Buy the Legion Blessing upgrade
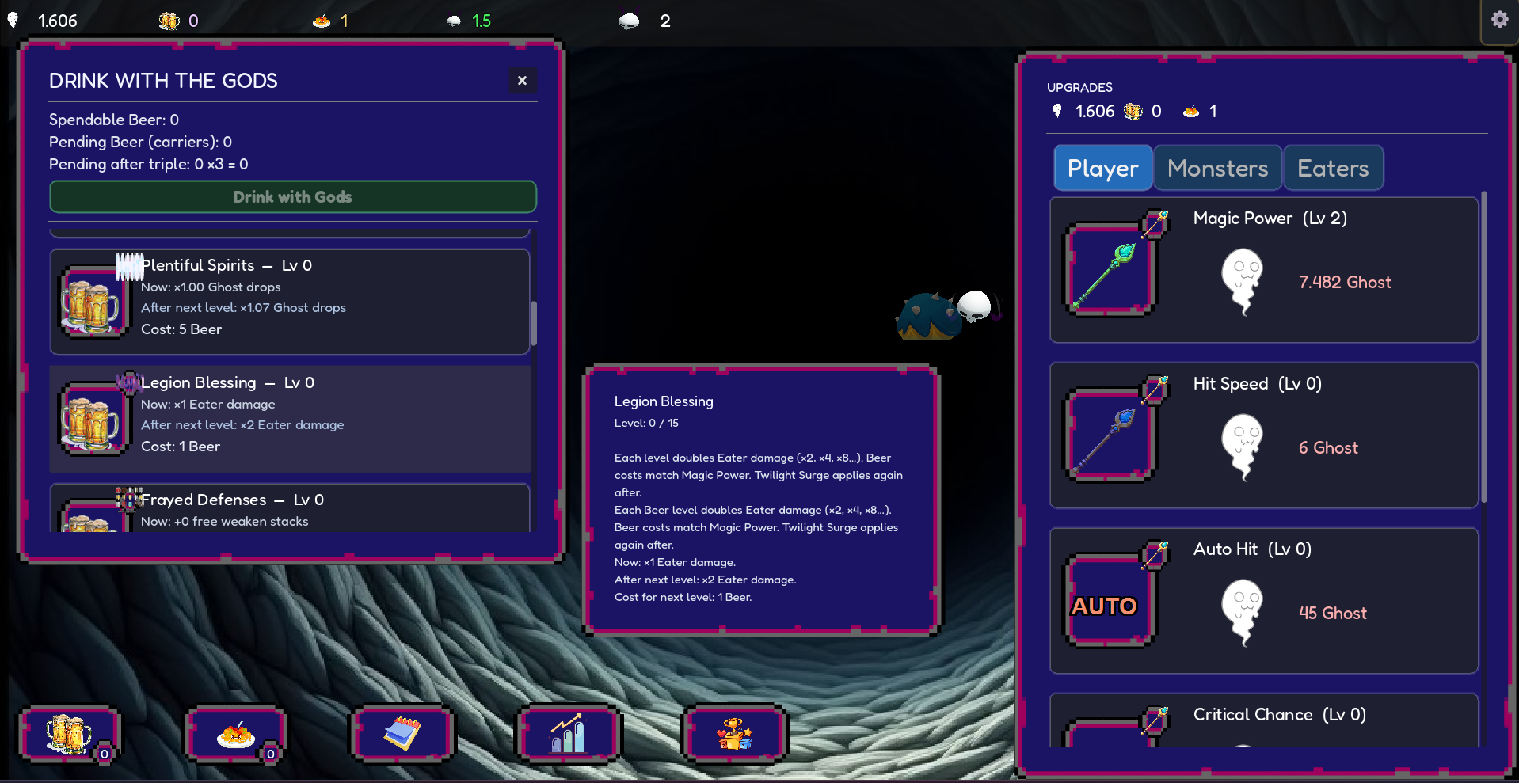This screenshot has height=783, width=1519. [x=290, y=419]
